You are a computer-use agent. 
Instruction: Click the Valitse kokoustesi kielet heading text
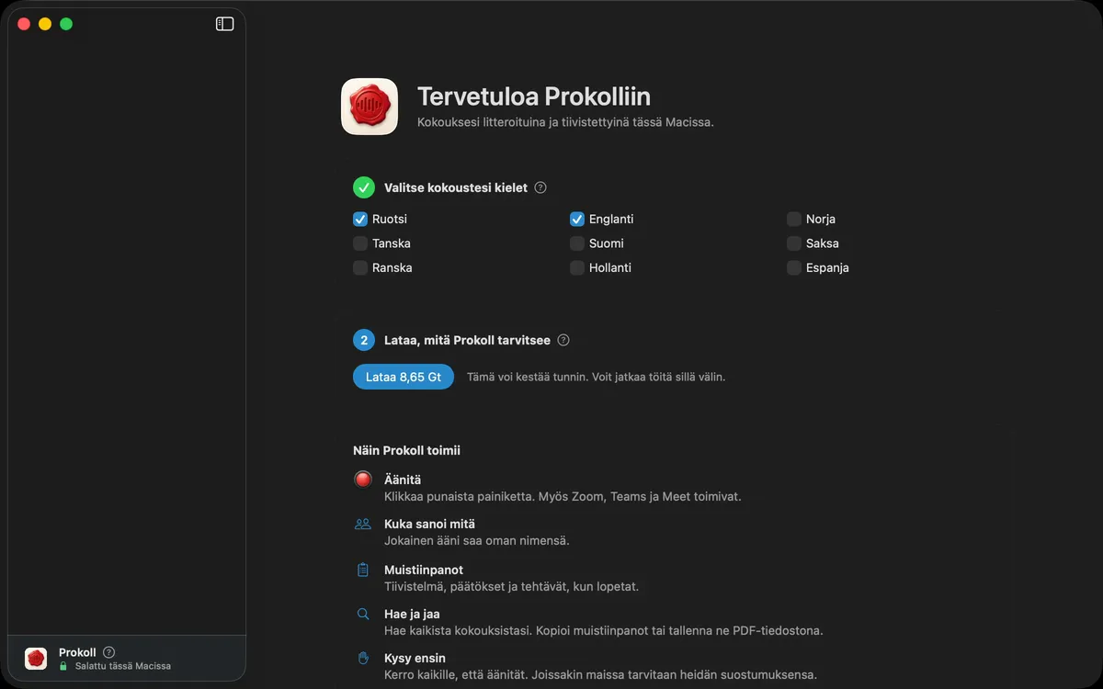(456, 187)
